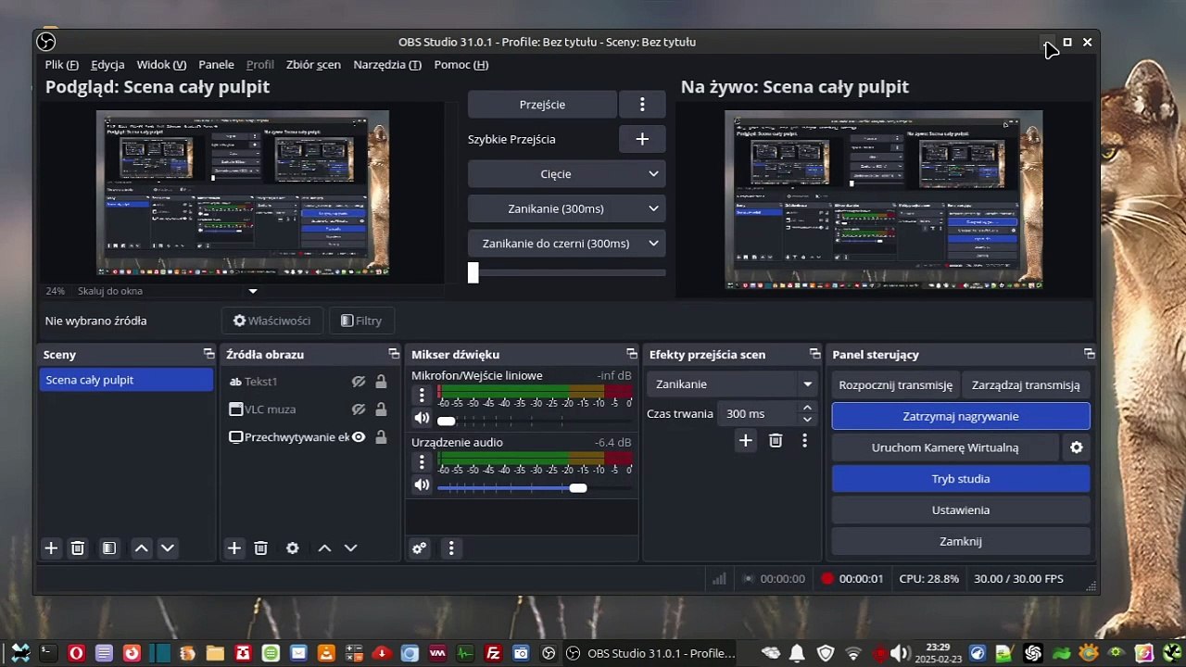1186x667 pixels.
Task: Open the Narzędzia menu
Action: (387, 65)
